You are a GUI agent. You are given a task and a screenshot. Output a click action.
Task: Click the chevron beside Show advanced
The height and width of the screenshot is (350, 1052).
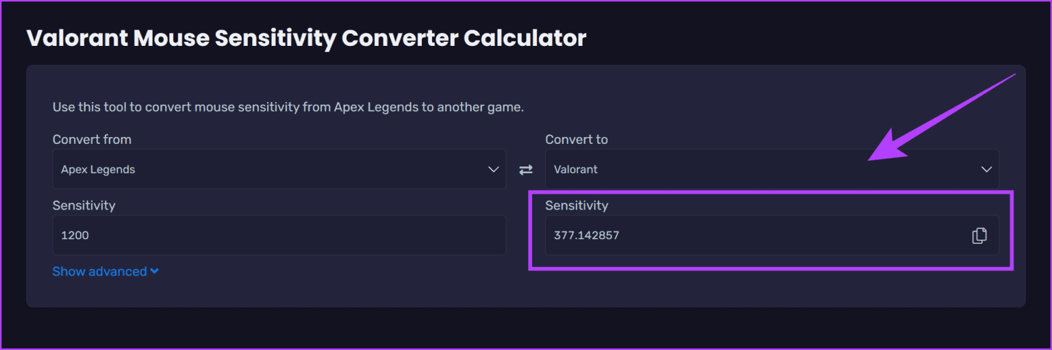coord(155,271)
